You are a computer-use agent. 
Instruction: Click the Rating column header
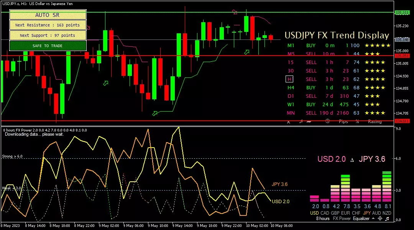pos(375,122)
